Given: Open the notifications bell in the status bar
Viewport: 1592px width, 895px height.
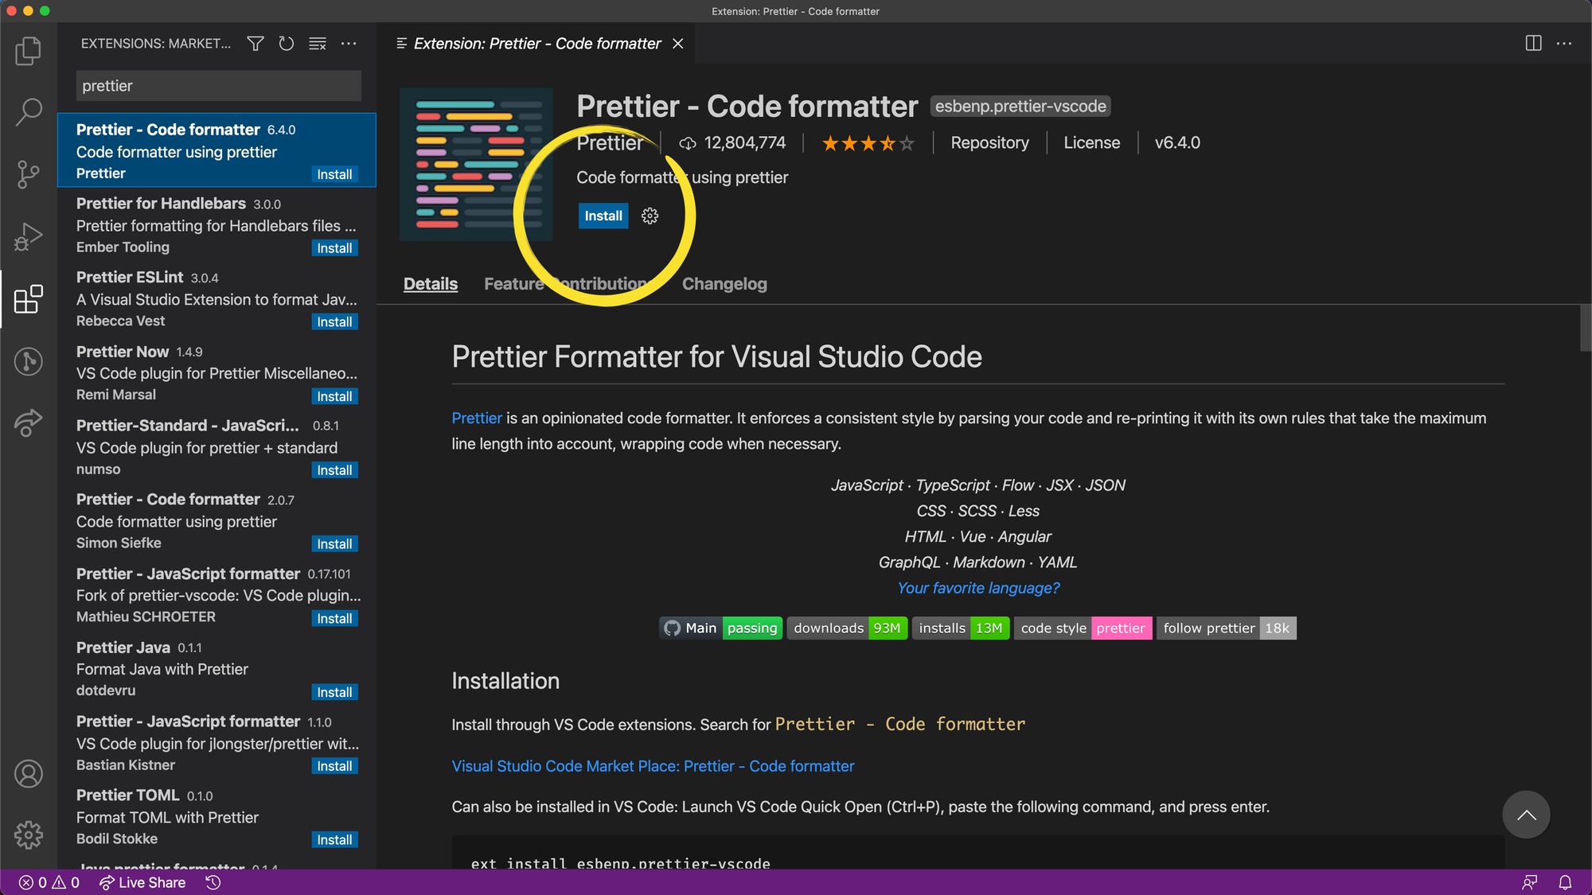Looking at the screenshot, I should 1563,882.
